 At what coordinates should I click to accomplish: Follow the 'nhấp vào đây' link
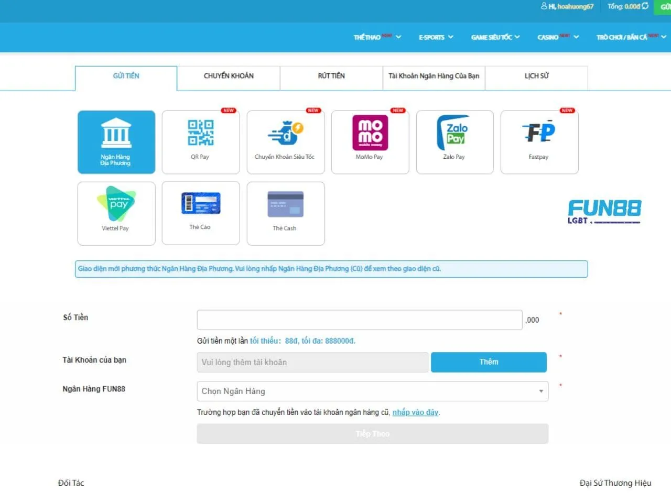415,412
